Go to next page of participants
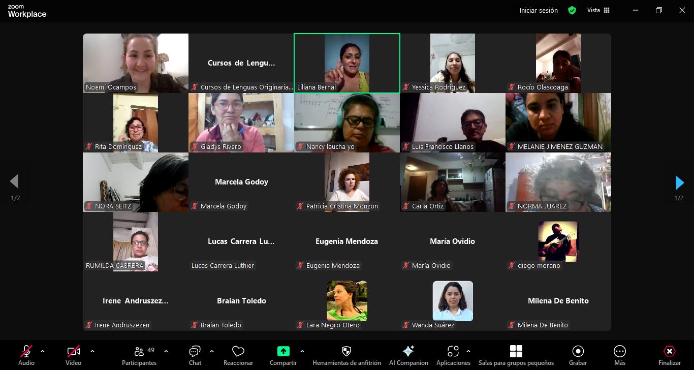 (679, 182)
